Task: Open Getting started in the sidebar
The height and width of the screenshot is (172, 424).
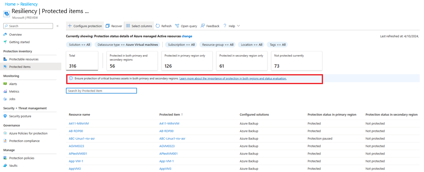Action: click(19, 42)
